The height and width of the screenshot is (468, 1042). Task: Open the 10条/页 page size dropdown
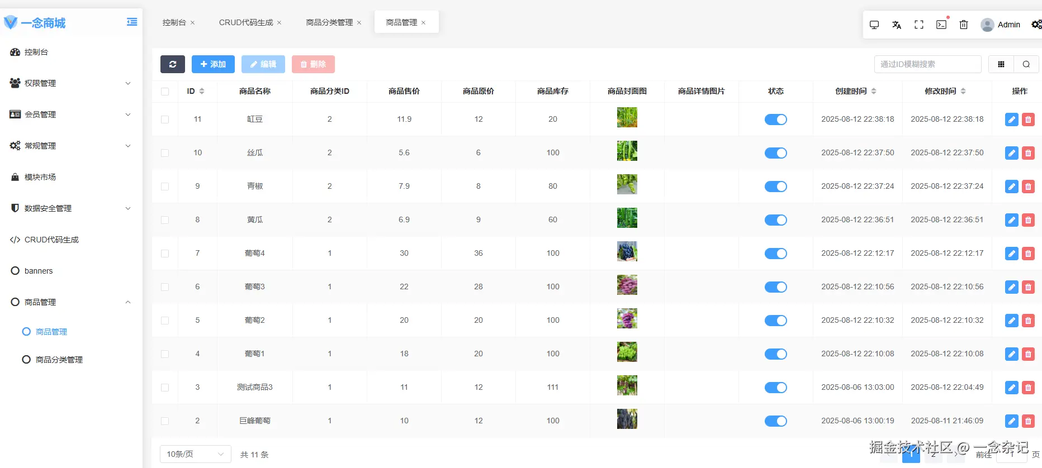pyautogui.click(x=196, y=454)
